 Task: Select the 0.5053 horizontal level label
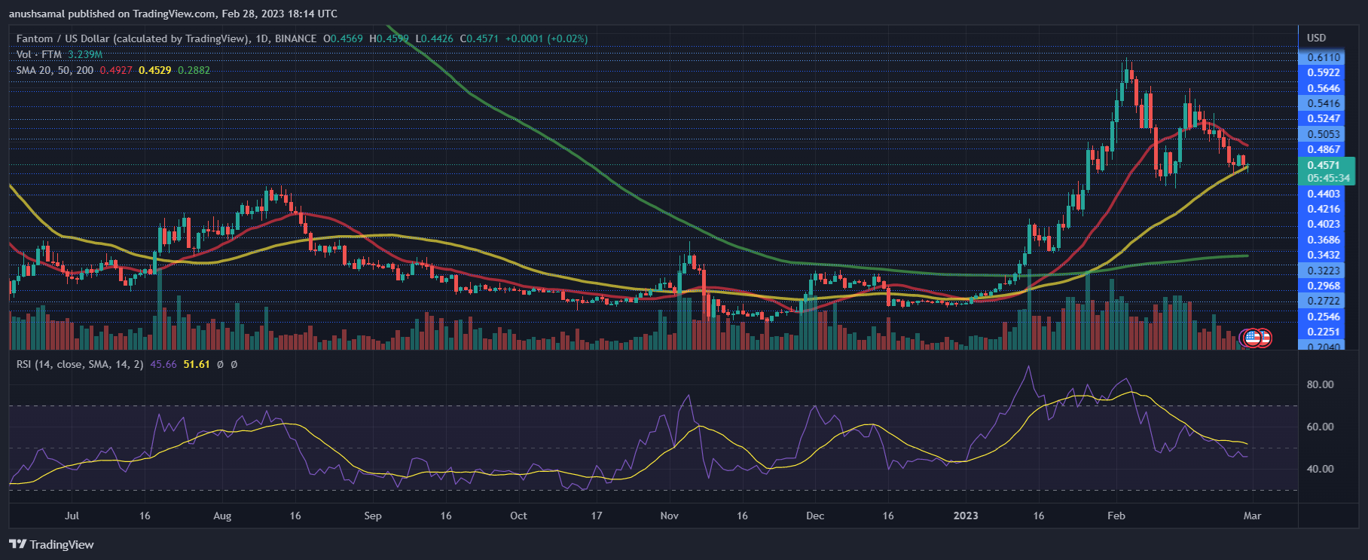(x=1324, y=134)
